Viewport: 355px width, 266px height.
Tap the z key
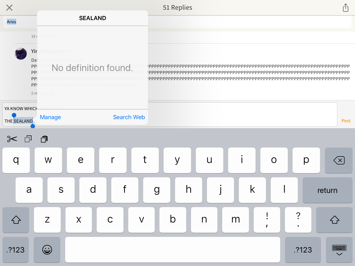click(47, 220)
